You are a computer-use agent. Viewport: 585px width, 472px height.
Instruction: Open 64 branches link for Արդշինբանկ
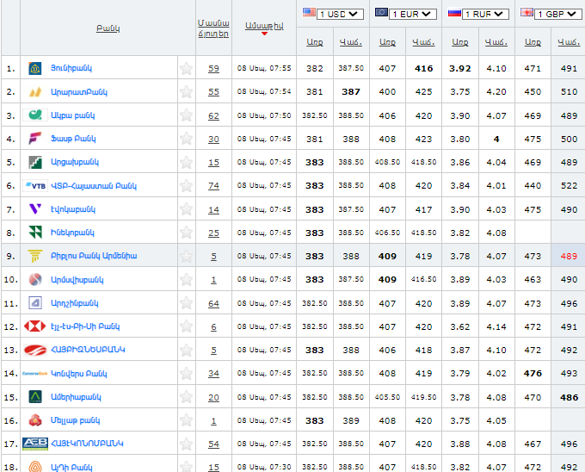coord(213,303)
